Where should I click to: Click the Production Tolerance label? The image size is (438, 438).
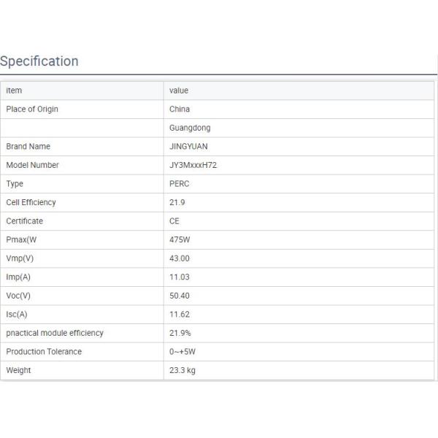point(44,352)
